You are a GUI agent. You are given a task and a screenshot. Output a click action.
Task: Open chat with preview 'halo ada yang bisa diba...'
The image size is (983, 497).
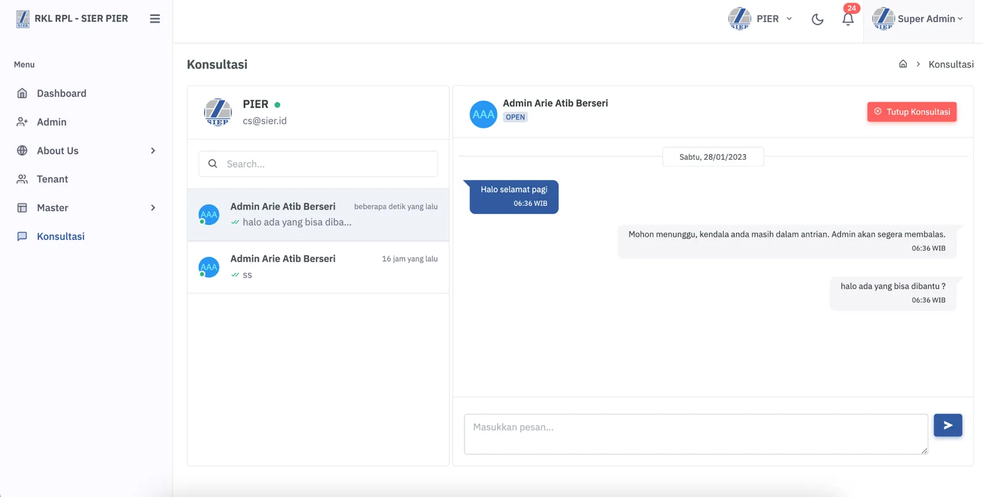click(318, 214)
